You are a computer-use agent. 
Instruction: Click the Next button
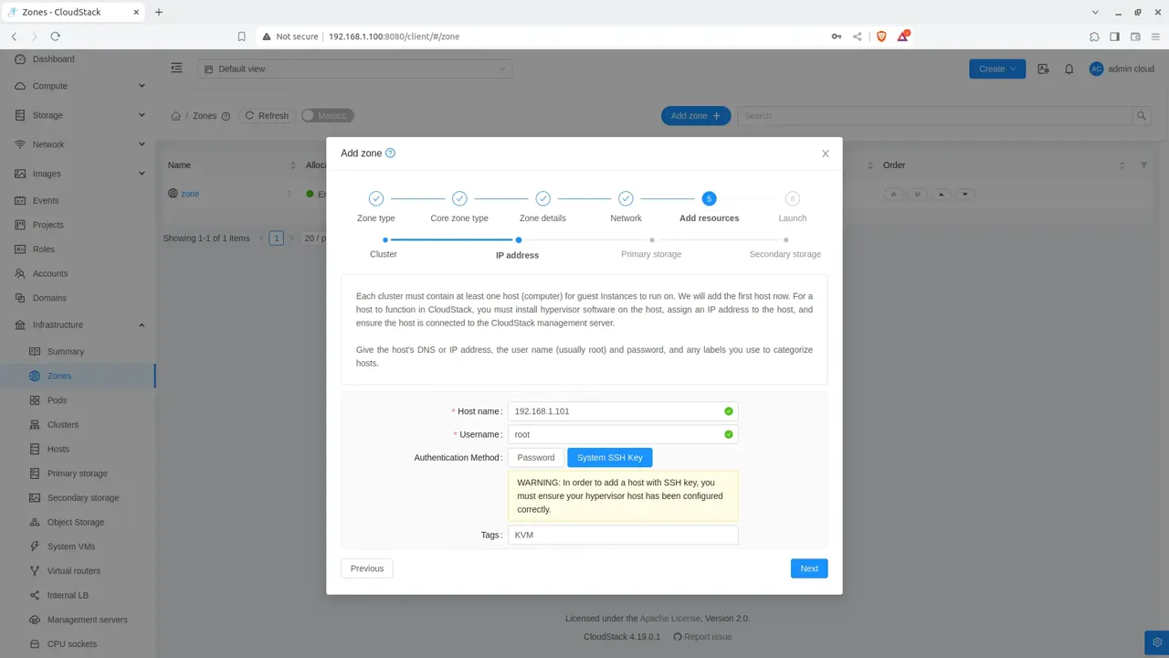pyautogui.click(x=809, y=568)
